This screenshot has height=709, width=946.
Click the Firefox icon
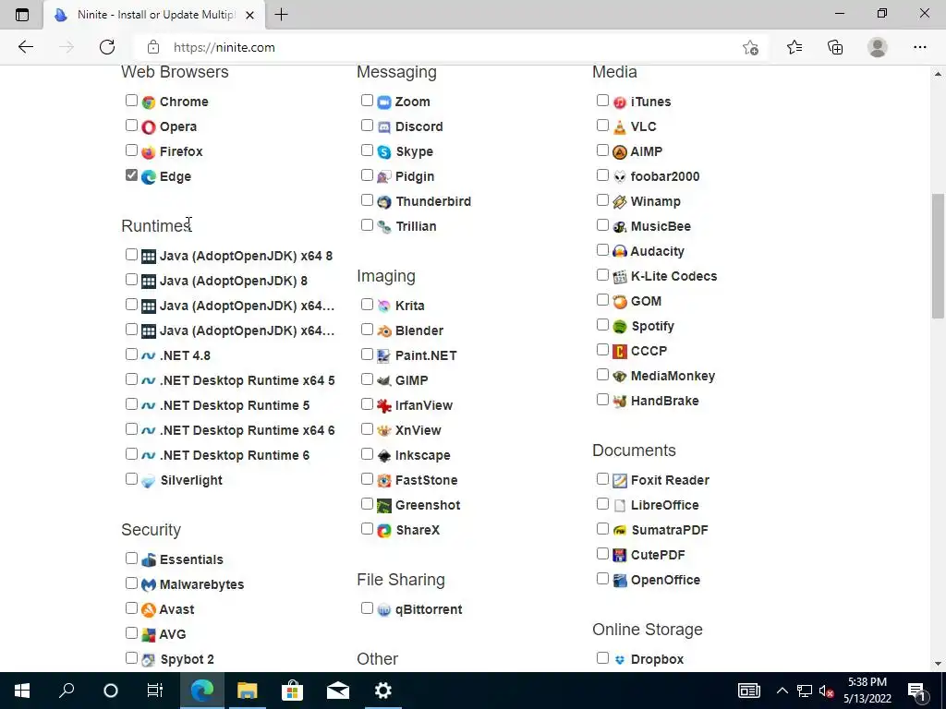tap(149, 152)
